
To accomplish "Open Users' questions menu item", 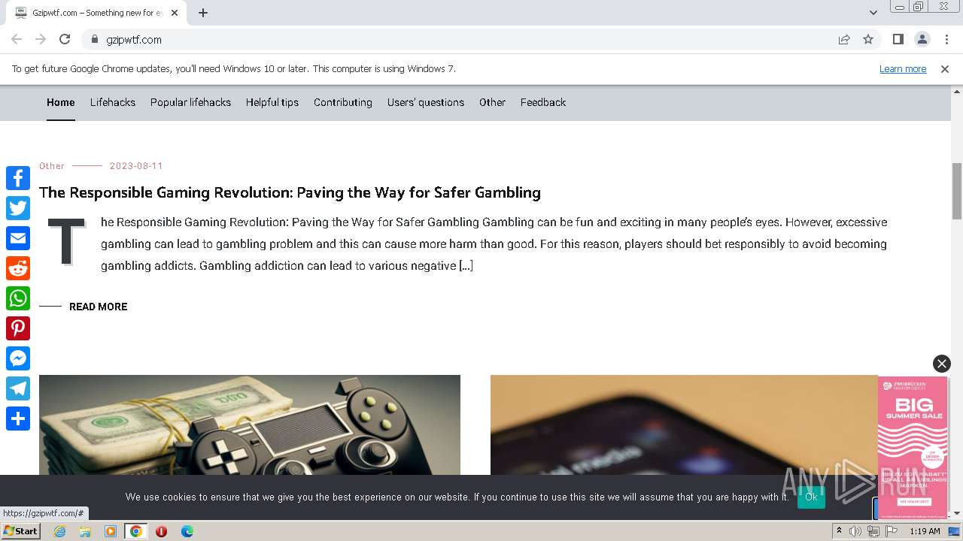I will [x=426, y=102].
